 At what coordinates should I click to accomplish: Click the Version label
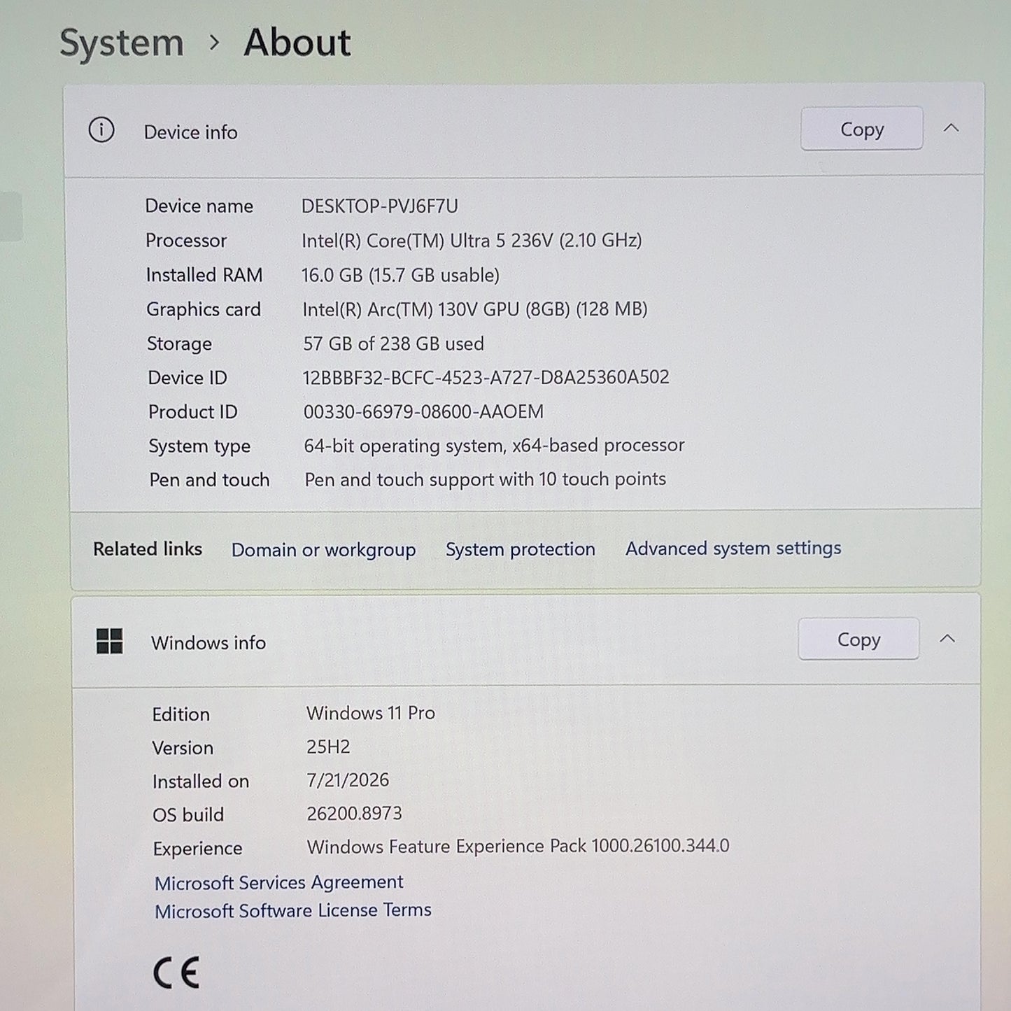pyautogui.click(x=183, y=748)
